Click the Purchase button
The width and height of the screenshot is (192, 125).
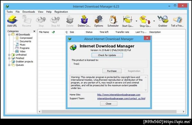pos(112,71)
